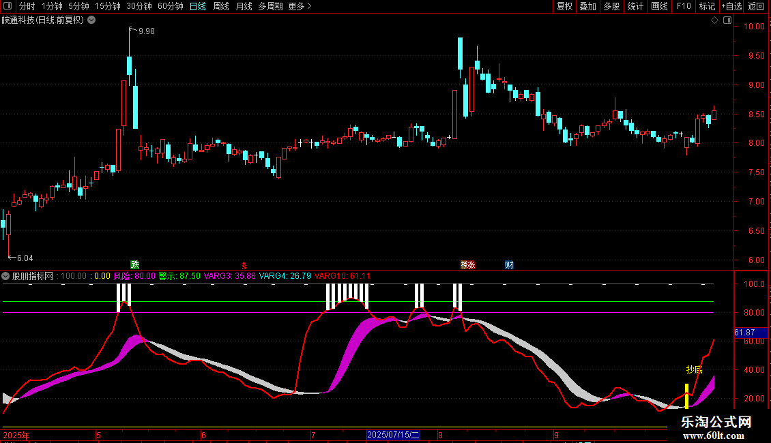
Task: Click the 9.98 high price marker
Action: (x=146, y=31)
